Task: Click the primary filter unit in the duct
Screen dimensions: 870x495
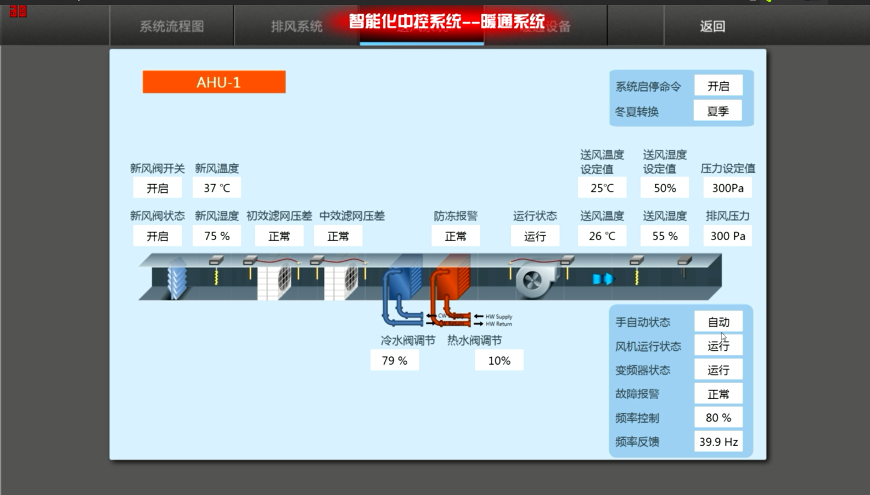Action: [x=275, y=281]
